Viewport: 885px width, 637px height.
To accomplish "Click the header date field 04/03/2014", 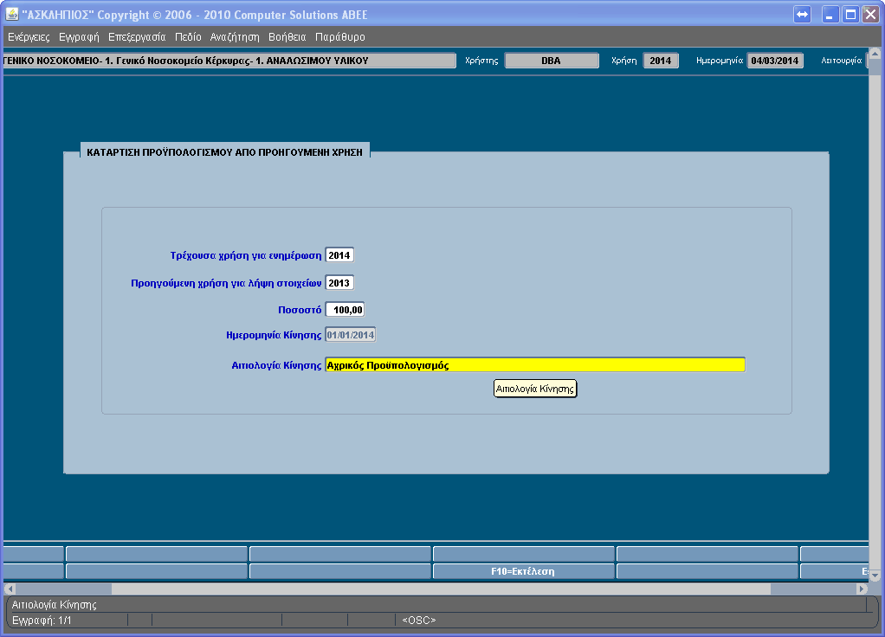I will coord(776,61).
